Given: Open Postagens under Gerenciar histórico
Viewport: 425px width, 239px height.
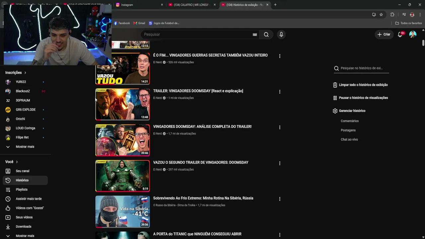Looking at the screenshot, I should (348, 130).
